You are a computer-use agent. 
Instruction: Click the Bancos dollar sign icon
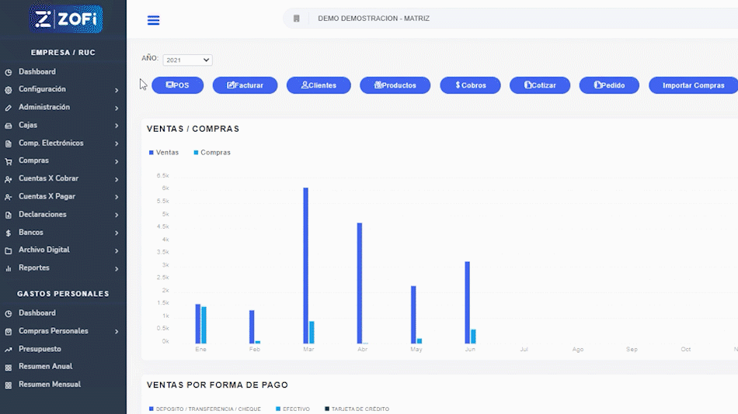point(9,233)
